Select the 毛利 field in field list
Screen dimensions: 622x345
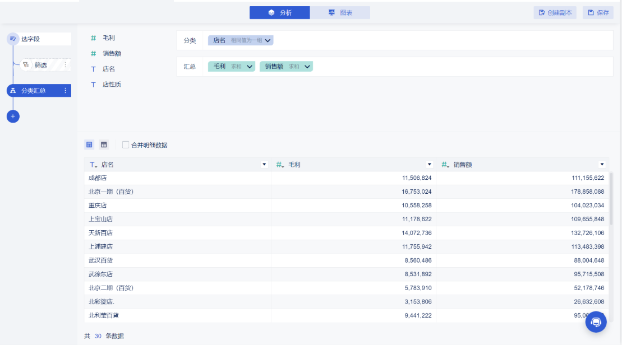(109, 38)
